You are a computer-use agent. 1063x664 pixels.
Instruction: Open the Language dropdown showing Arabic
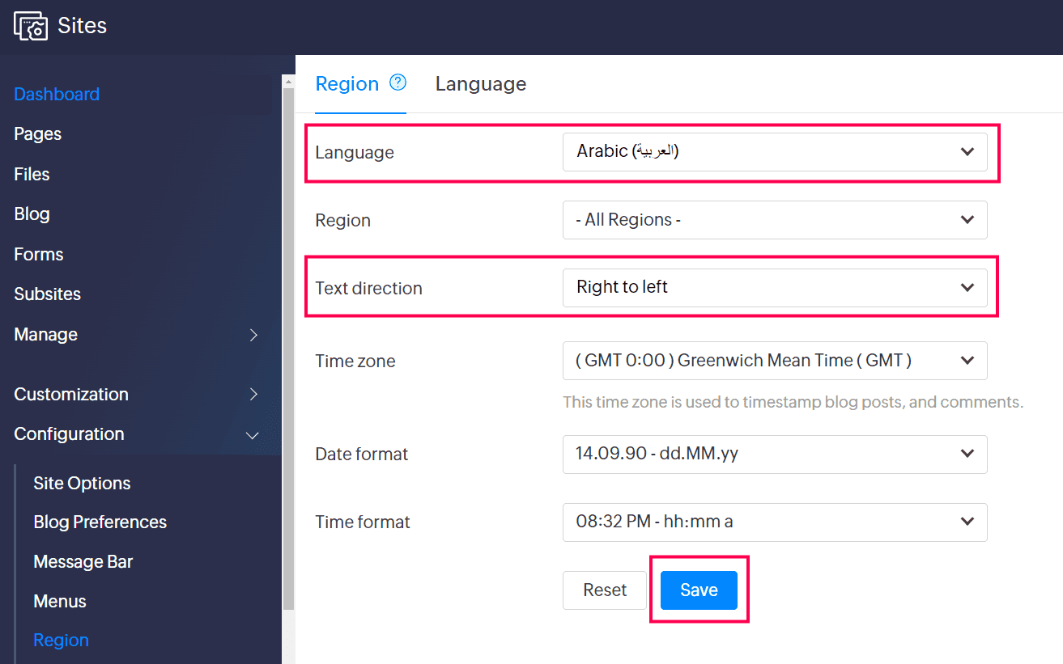coord(775,152)
